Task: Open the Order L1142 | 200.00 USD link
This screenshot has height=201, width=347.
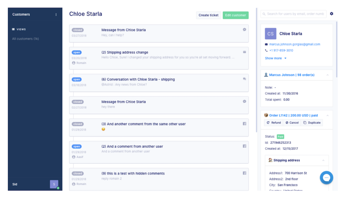Action: [x=293, y=115]
